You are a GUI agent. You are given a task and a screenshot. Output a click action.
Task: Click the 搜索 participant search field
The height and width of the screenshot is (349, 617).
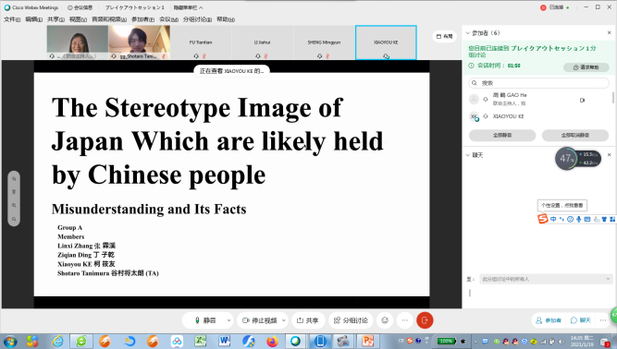[538, 83]
